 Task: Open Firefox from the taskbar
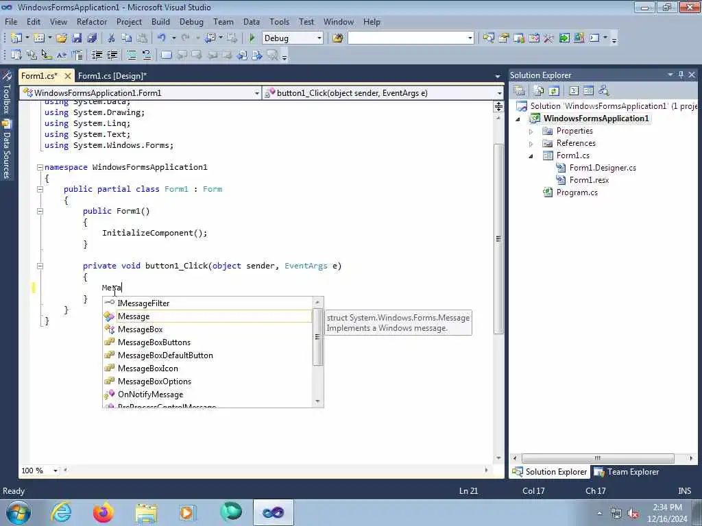104,512
